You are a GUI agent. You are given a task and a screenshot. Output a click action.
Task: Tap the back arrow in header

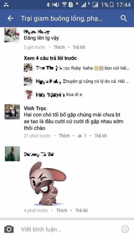(10, 18)
